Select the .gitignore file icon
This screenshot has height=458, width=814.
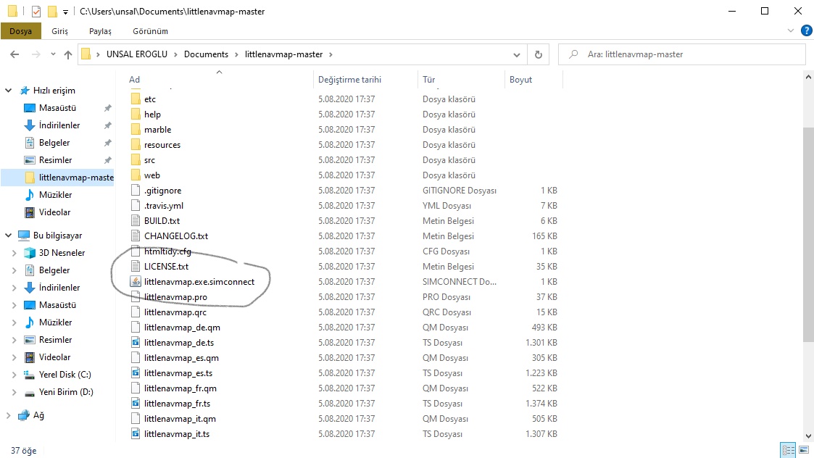point(136,191)
